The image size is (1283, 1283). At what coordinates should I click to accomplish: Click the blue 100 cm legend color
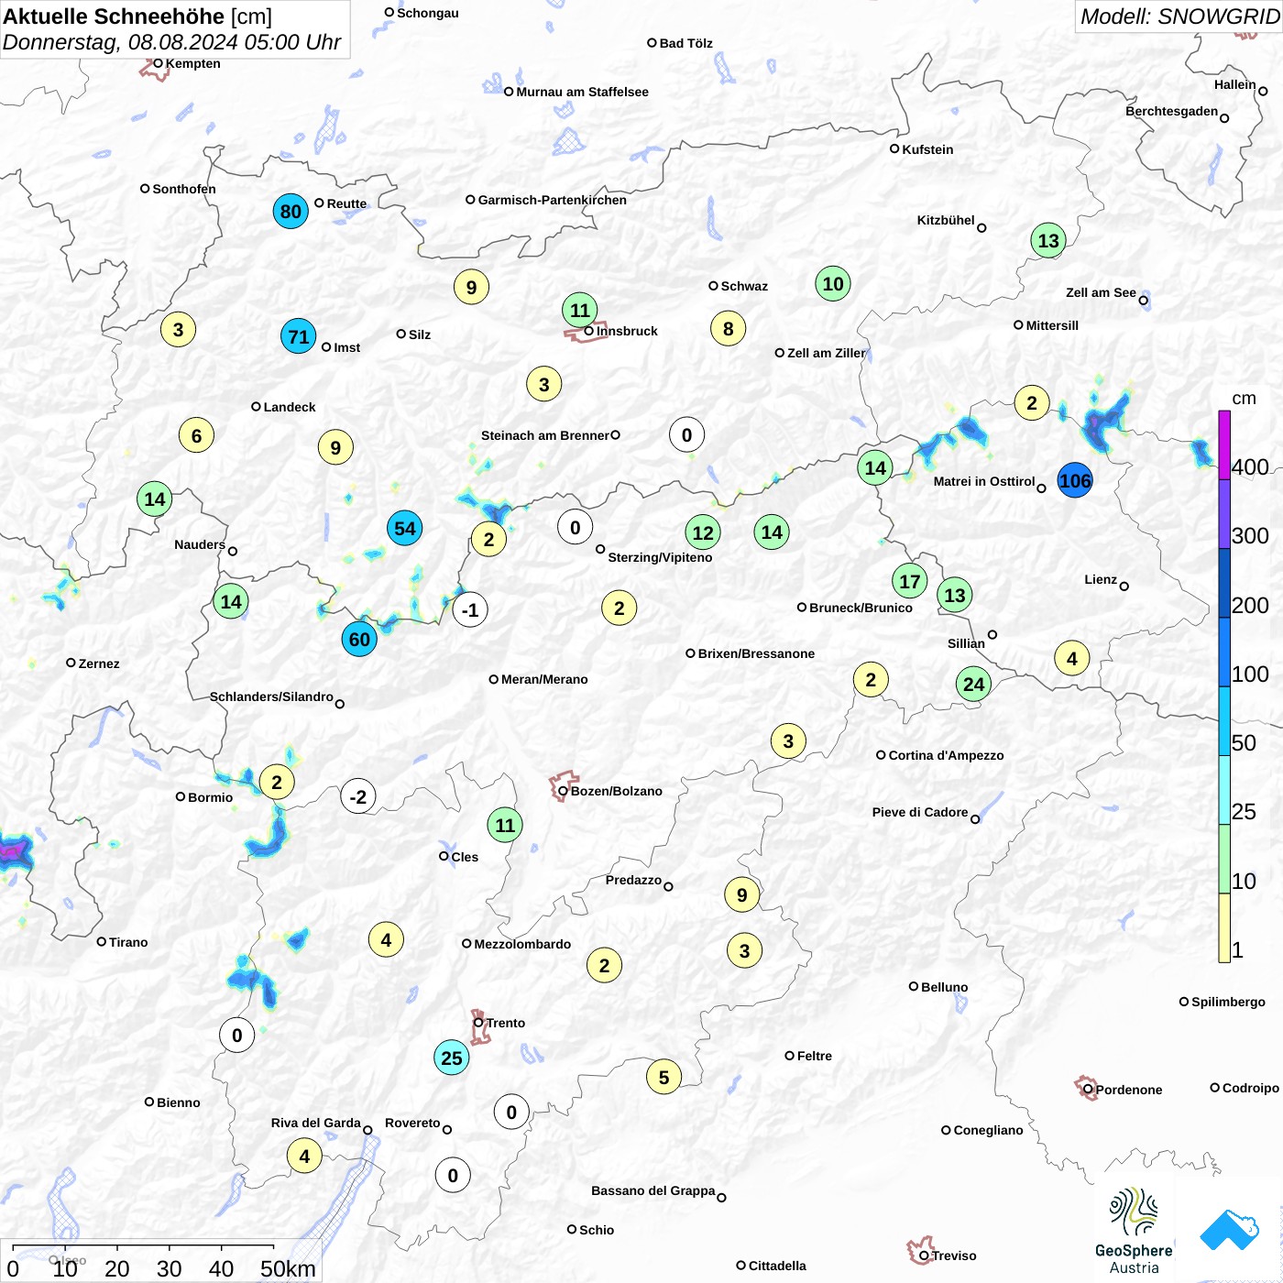pyautogui.click(x=1224, y=652)
